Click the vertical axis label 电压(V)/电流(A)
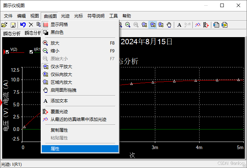247x168 pixels. click(6, 106)
